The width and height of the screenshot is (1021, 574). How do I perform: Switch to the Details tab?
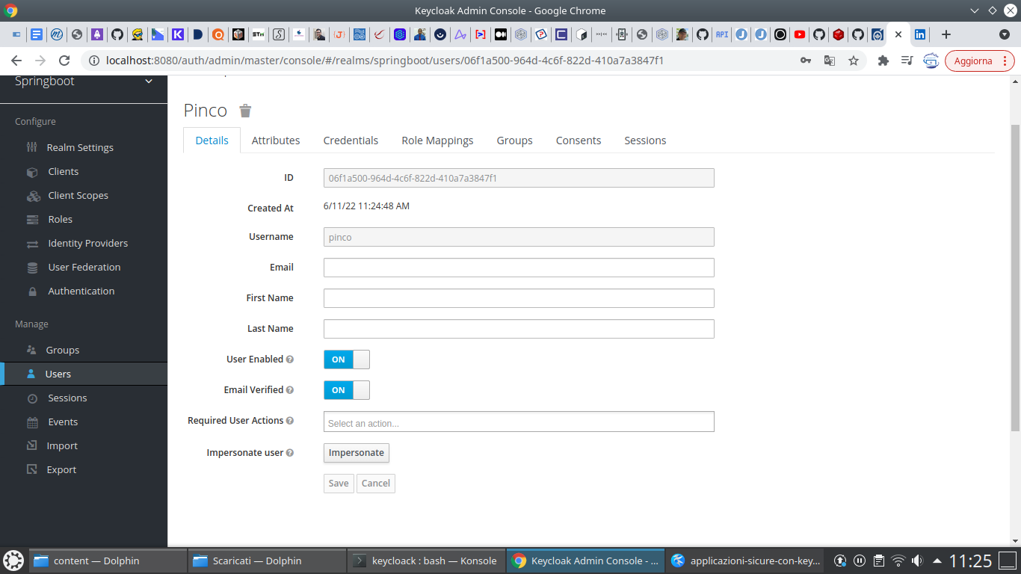tap(212, 141)
